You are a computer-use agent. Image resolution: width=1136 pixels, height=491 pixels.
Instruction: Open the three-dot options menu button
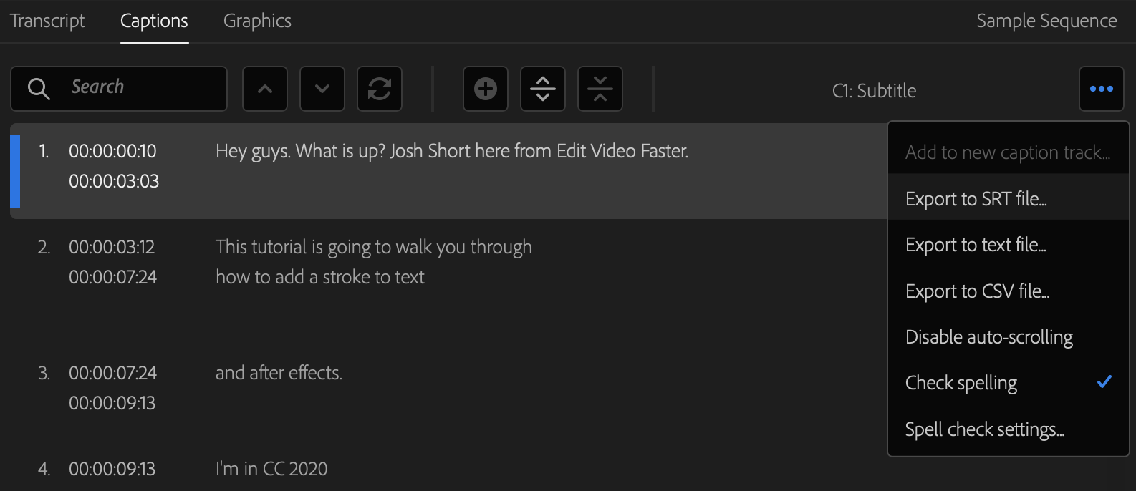tap(1101, 89)
